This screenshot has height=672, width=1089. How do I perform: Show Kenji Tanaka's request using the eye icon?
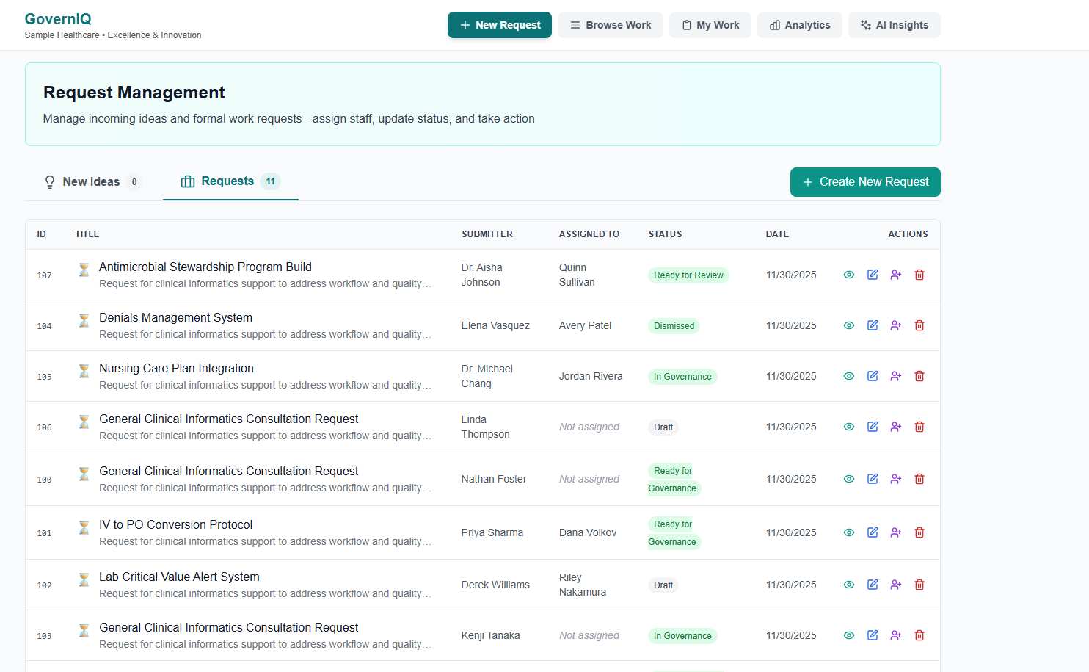[849, 635]
